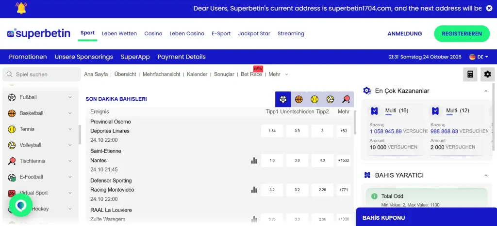Viewport: 497px width, 226px height.
Task: Open the E-Sport tab
Action: [221, 33]
